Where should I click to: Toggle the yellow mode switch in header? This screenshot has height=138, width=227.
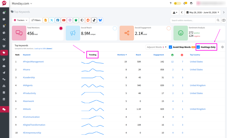click(177, 3)
